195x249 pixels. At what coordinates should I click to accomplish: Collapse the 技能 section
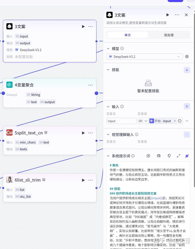coord(108,70)
